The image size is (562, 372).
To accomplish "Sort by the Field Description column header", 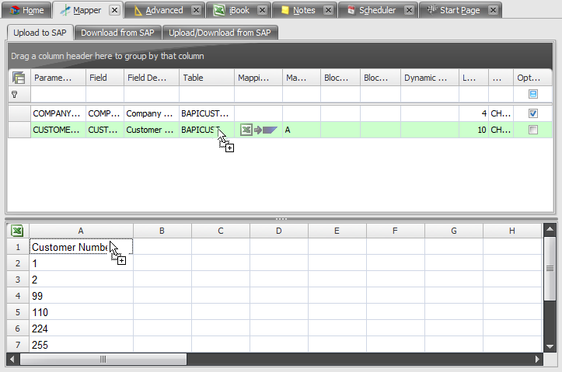I will 151,78.
